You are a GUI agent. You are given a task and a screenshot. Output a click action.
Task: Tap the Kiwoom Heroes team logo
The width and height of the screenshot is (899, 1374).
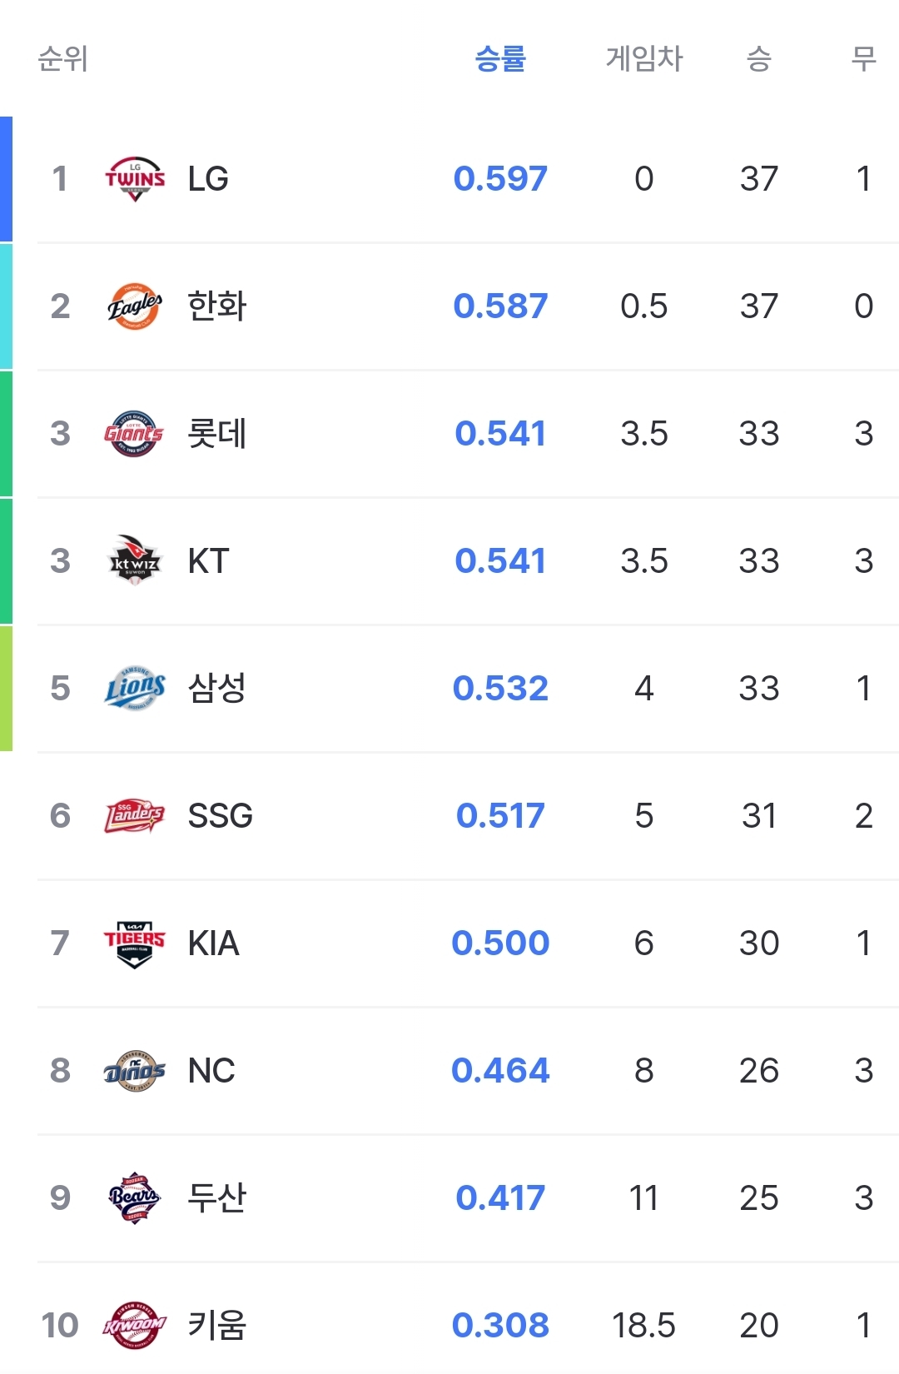135,1326
